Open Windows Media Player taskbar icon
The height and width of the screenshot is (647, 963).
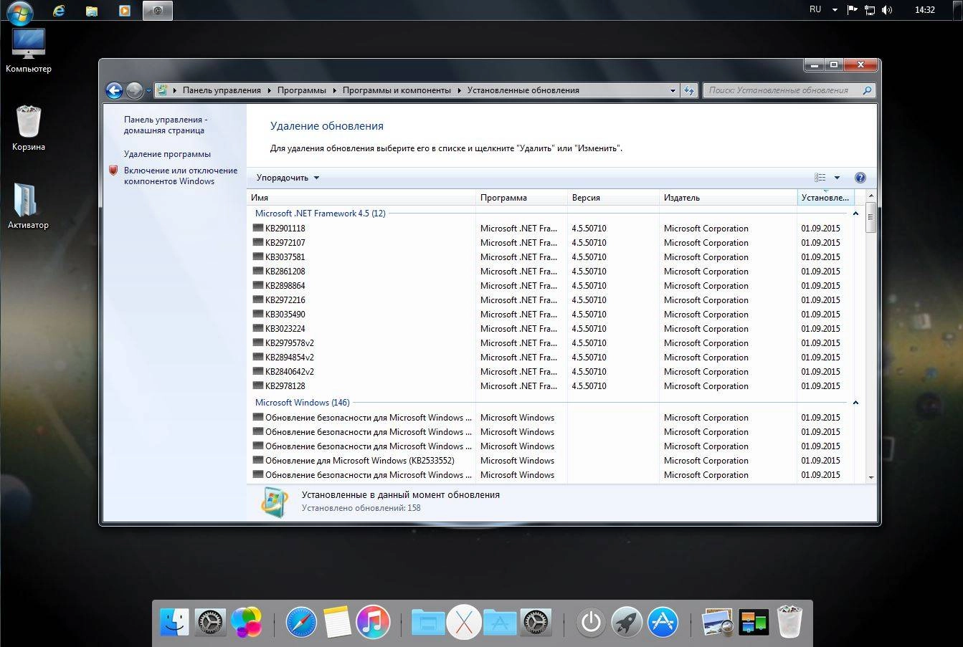pos(125,11)
